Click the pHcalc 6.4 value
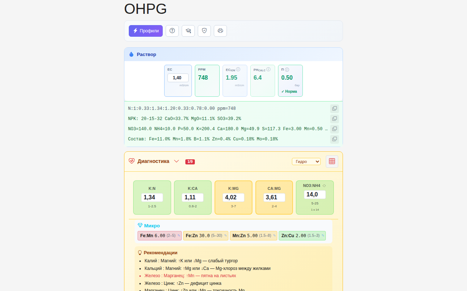467x291 pixels. (x=258, y=77)
